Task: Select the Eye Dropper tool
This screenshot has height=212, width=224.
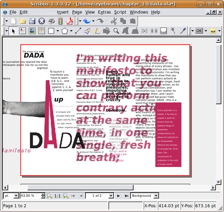Action: [x=183, y=31]
